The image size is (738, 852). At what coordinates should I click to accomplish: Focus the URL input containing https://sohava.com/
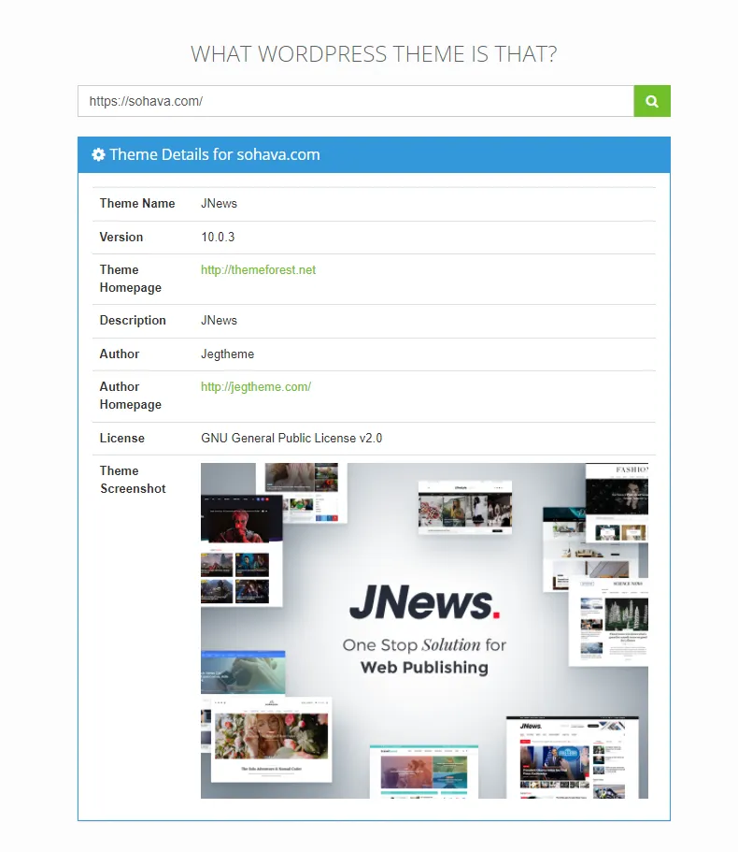point(355,101)
